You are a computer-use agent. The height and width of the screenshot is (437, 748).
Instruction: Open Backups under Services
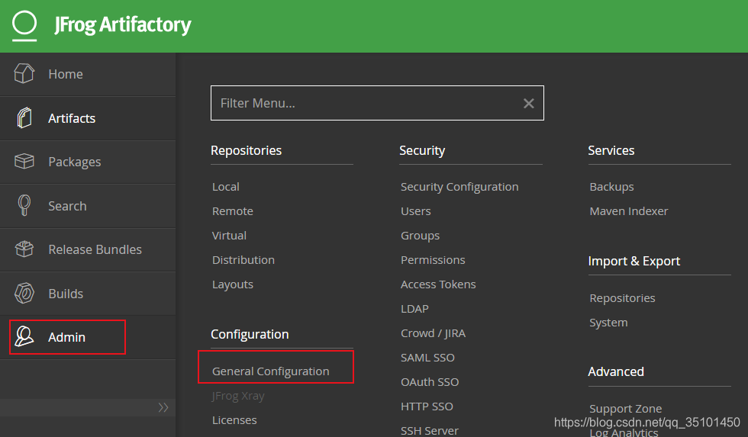pyautogui.click(x=611, y=187)
